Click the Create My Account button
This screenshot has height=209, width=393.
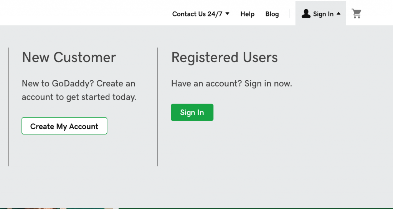[64, 126]
